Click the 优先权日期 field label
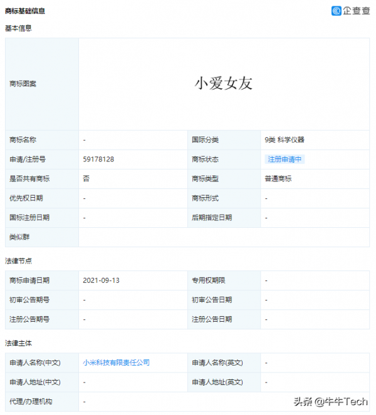 point(26,198)
